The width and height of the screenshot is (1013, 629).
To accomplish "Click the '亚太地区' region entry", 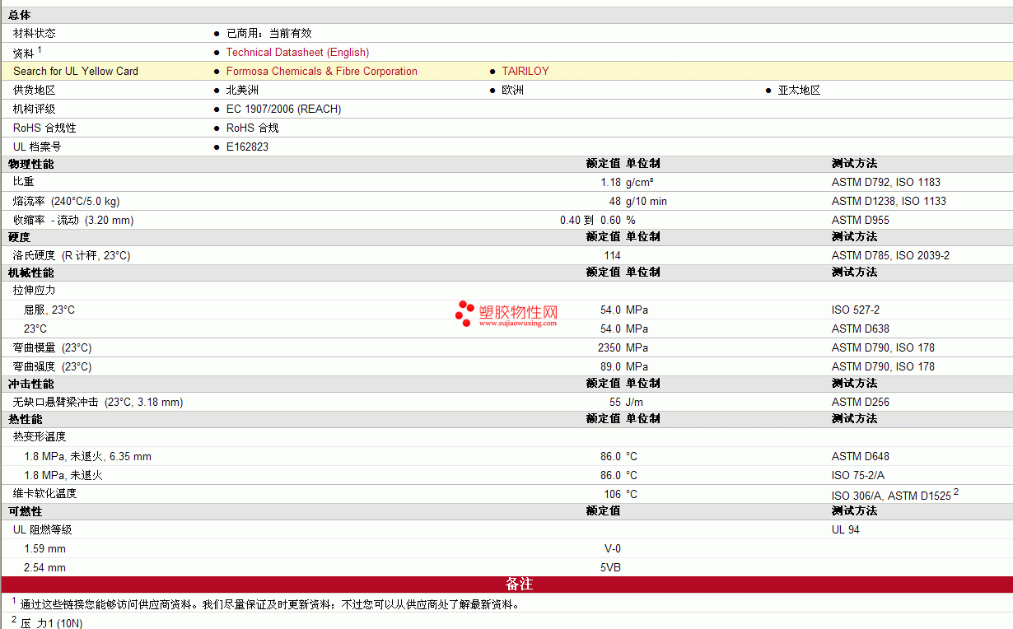I will pos(799,90).
